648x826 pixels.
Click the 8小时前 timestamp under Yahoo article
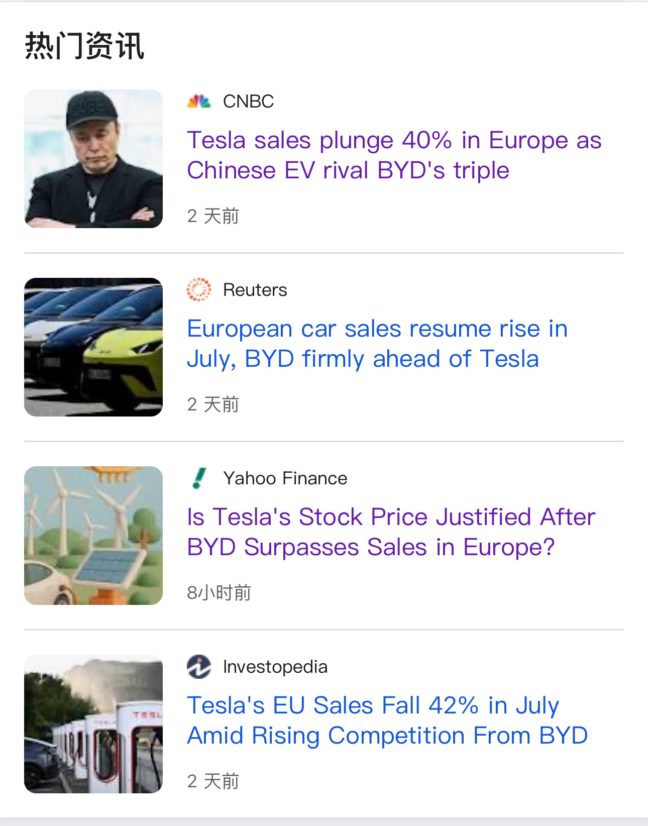point(219,593)
